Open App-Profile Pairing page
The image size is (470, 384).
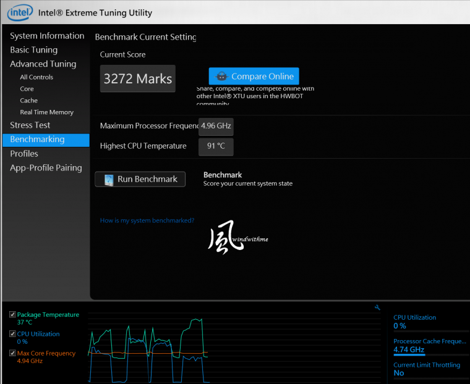[46, 168]
